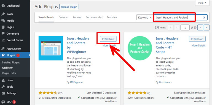Click the WPBeginner plugin thumbnail image
The image size is (212, 105).
tap(51, 48)
